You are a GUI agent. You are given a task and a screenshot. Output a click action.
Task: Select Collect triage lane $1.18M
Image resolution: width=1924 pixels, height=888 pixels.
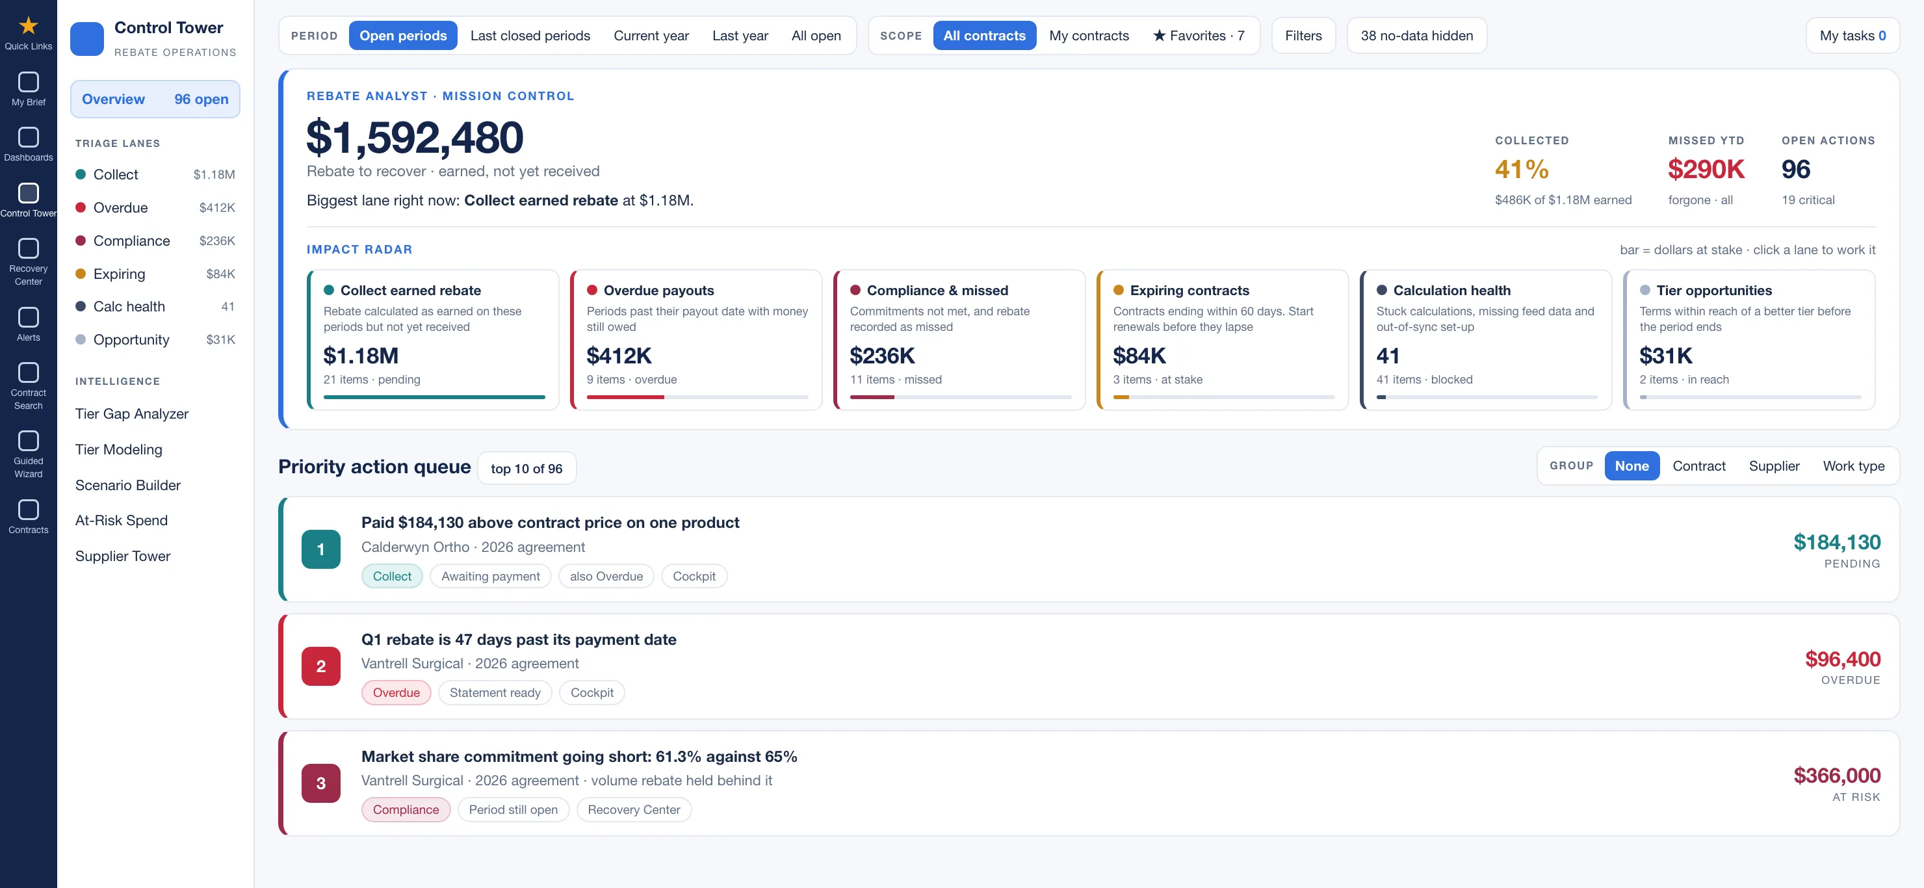[155, 175]
